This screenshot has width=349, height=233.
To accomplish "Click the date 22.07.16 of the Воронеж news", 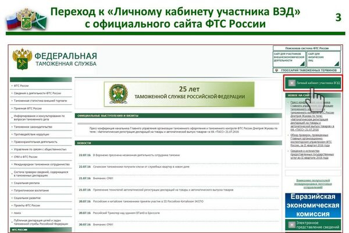I will [84, 155].
